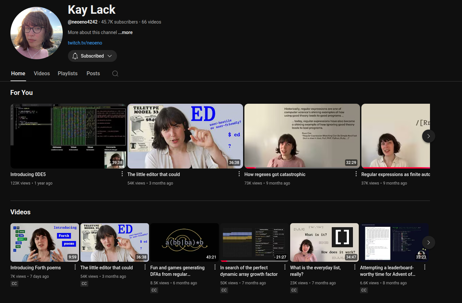Open channel search magnifier icon
Viewport: 462px width, 303px height.
115,74
